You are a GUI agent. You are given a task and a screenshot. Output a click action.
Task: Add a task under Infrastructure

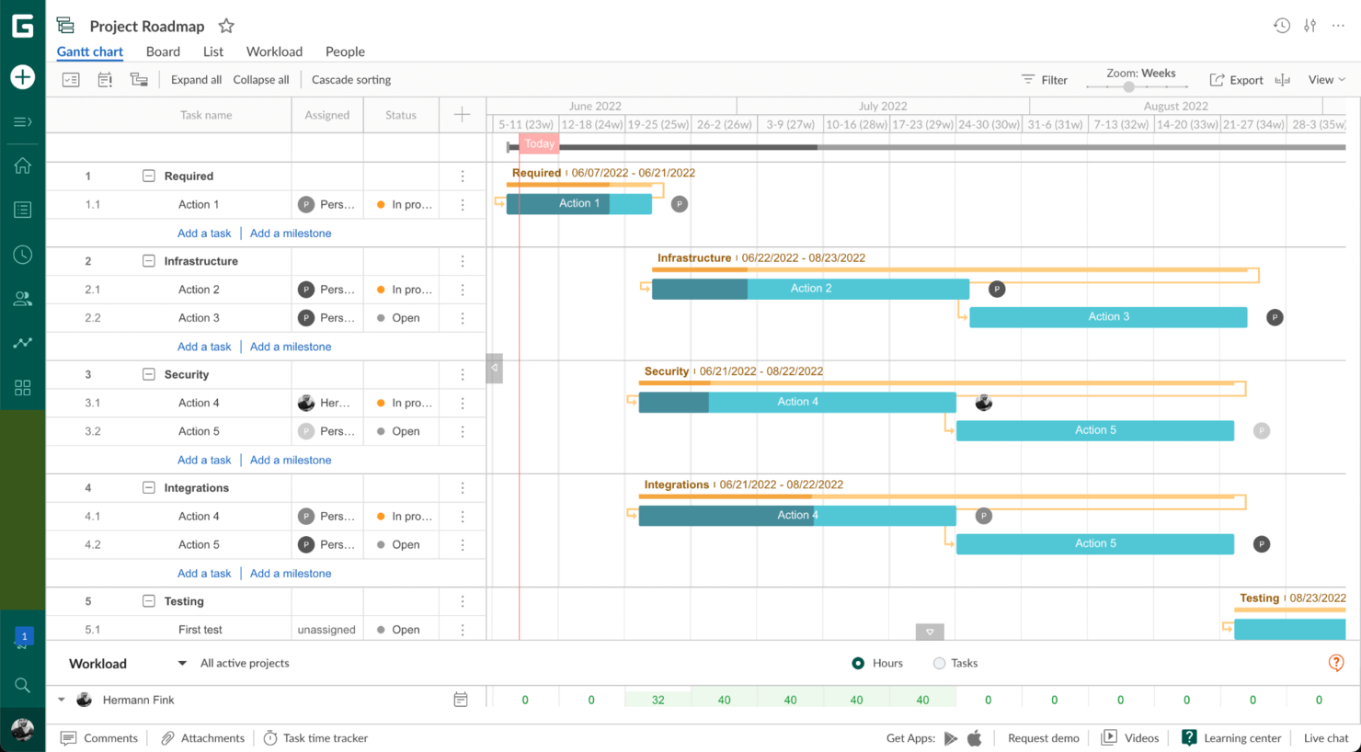[204, 346]
